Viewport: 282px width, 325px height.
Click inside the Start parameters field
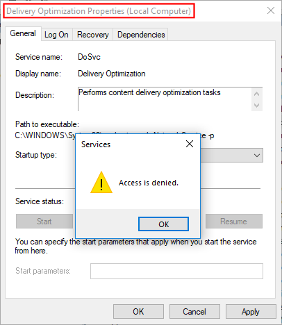pos(176,271)
